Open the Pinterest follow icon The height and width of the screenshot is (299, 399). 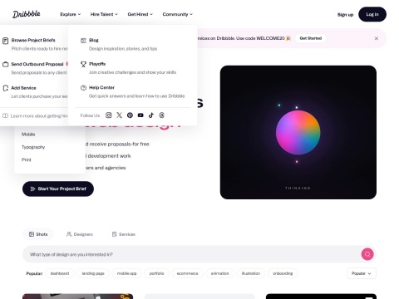point(130,115)
